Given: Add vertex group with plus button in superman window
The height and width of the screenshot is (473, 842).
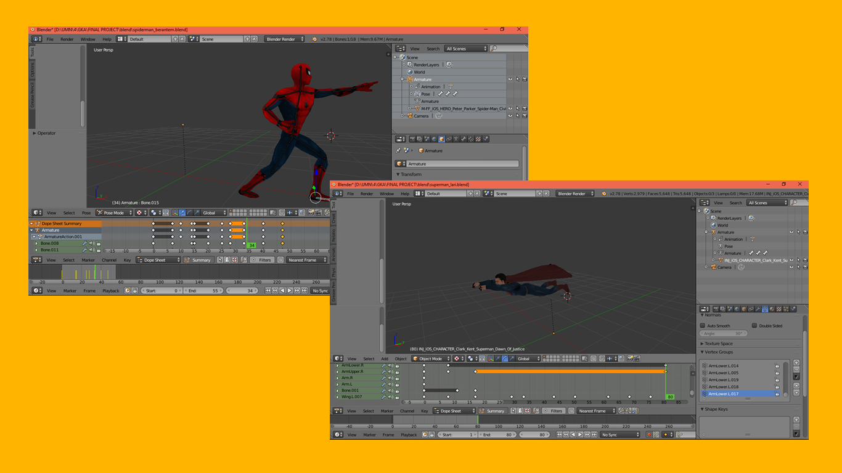Looking at the screenshot, I should point(796,363).
